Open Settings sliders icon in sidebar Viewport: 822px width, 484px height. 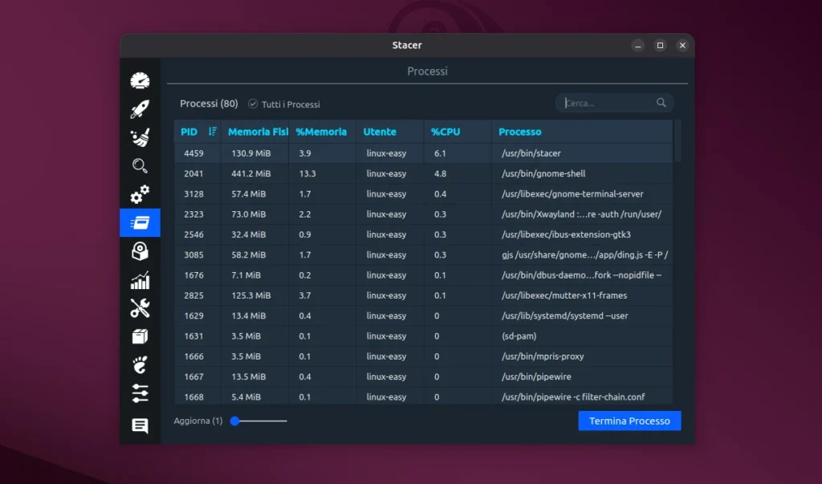[140, 393]
